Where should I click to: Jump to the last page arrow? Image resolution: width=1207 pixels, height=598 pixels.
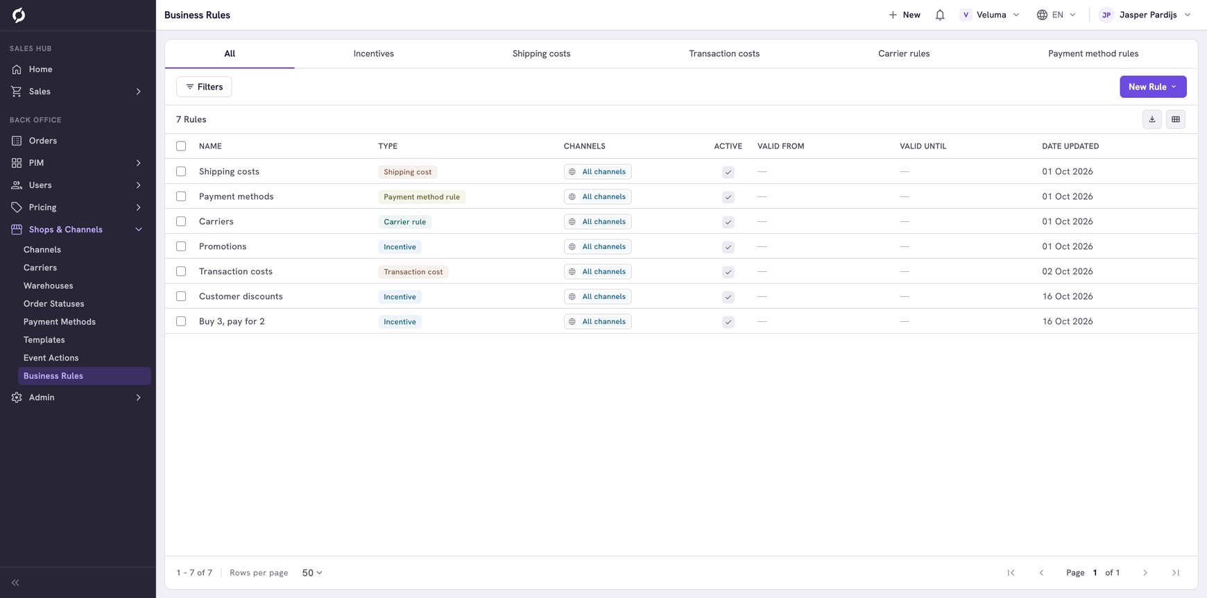point(1176,573)
